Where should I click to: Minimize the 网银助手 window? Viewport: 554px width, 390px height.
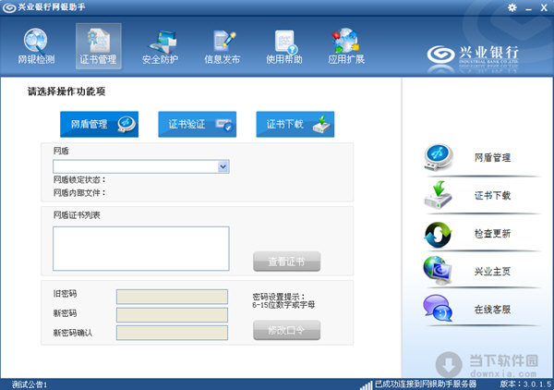tap(528, 8)
